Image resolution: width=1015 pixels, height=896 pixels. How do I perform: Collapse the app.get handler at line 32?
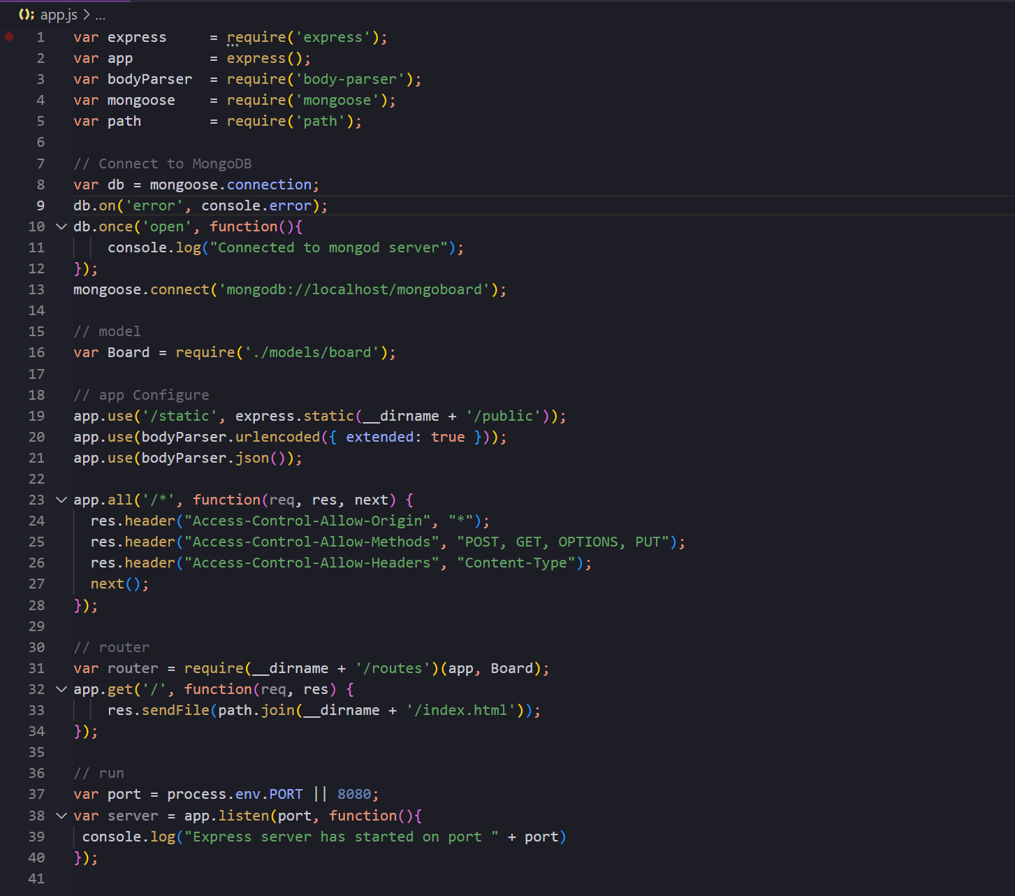[x=61, y=689]
